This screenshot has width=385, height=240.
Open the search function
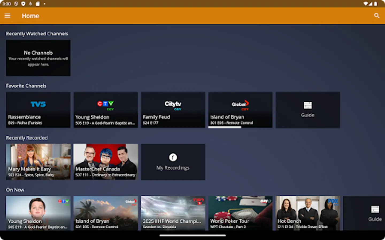(377, 16)
